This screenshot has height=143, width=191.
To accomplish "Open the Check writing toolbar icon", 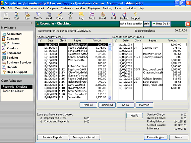I will pos(60,16).
